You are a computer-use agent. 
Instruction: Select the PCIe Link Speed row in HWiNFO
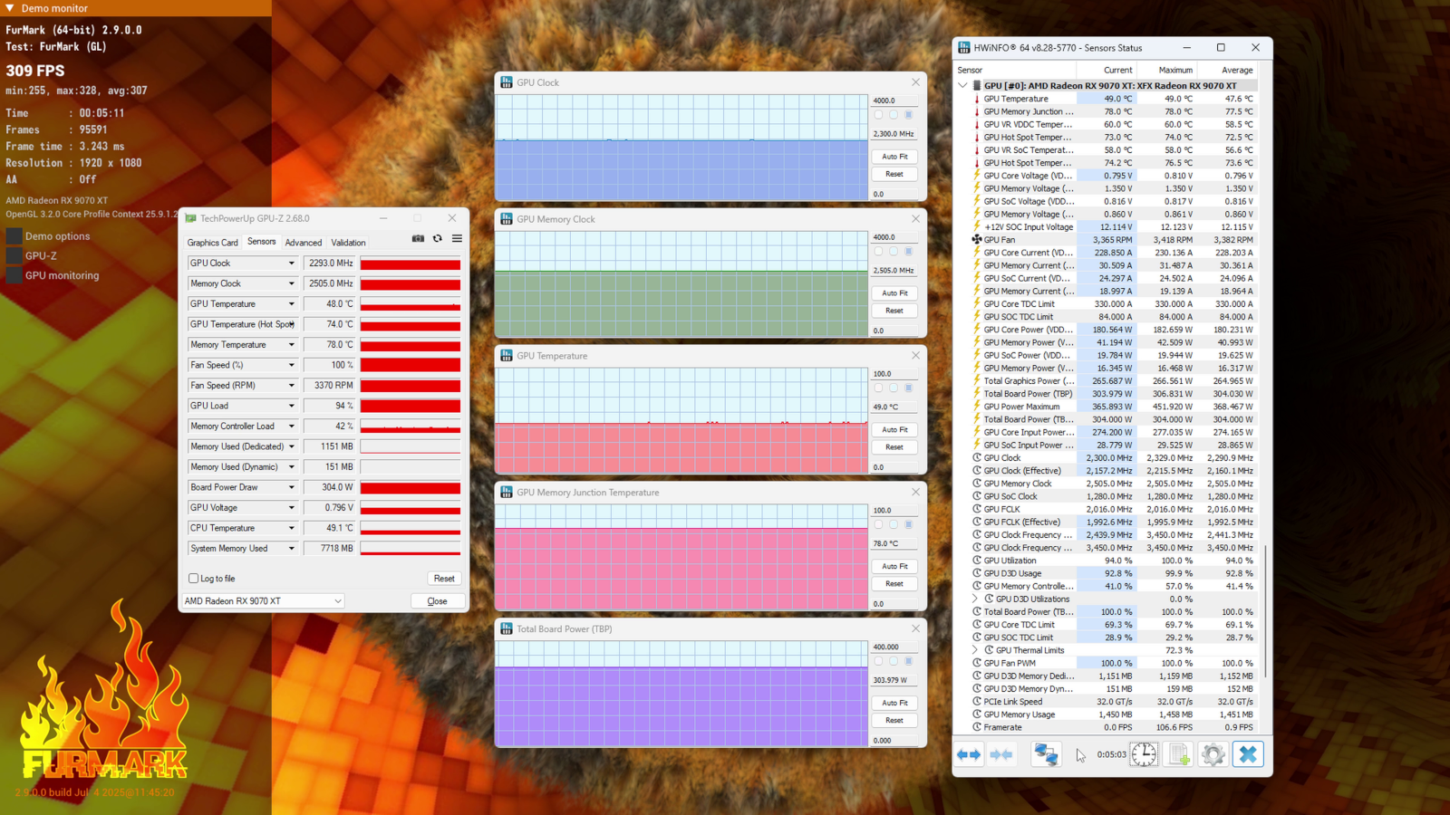tap(1114, 702)
